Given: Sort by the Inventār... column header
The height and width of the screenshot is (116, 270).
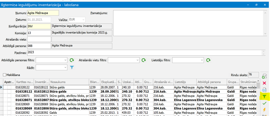Looking at the screenshot, I should [41, 82].
